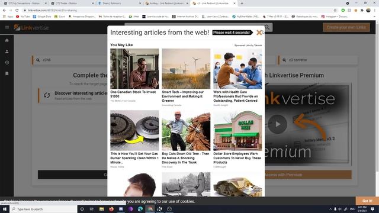Open the Extensions puzzle piece icon
The image size is (379, 213).
tap(362, 11)
